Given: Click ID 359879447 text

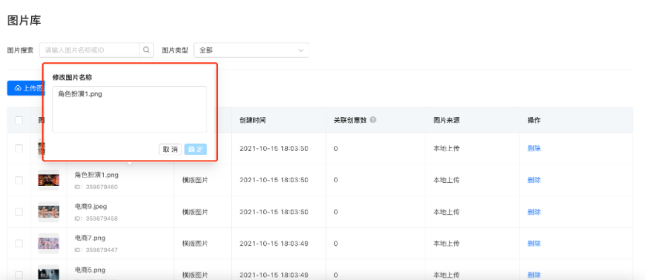Looking at the screenshot, I should pyautogui.click(x=96, y=250).
